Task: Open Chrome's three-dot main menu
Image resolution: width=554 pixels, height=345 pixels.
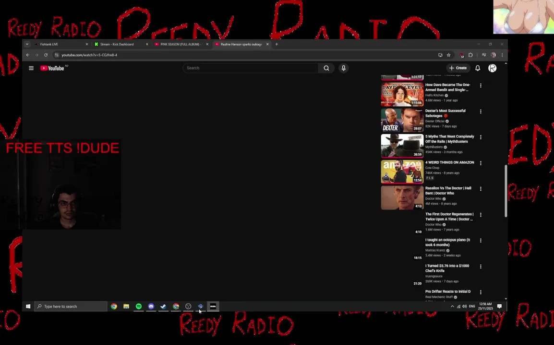Action: 502,55
